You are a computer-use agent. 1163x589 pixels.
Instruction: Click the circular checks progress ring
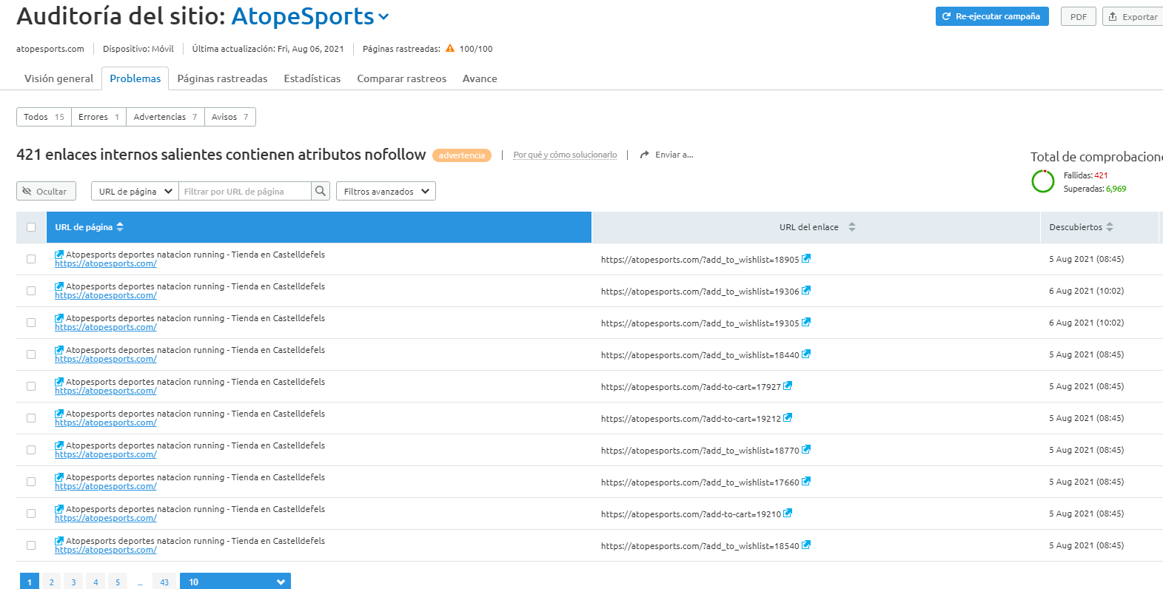pyautogui.click(x=1043, y=181)
